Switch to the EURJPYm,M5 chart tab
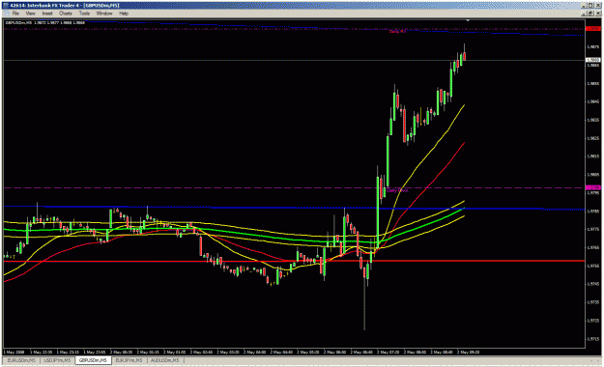The width and height of the screenshot is (604, 367). 129,360
